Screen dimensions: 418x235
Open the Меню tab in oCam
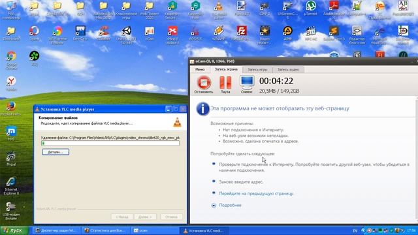click(200, 70)
